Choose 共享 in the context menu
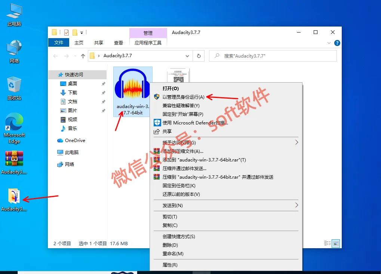The image size is (381, 274). [226, 132]
